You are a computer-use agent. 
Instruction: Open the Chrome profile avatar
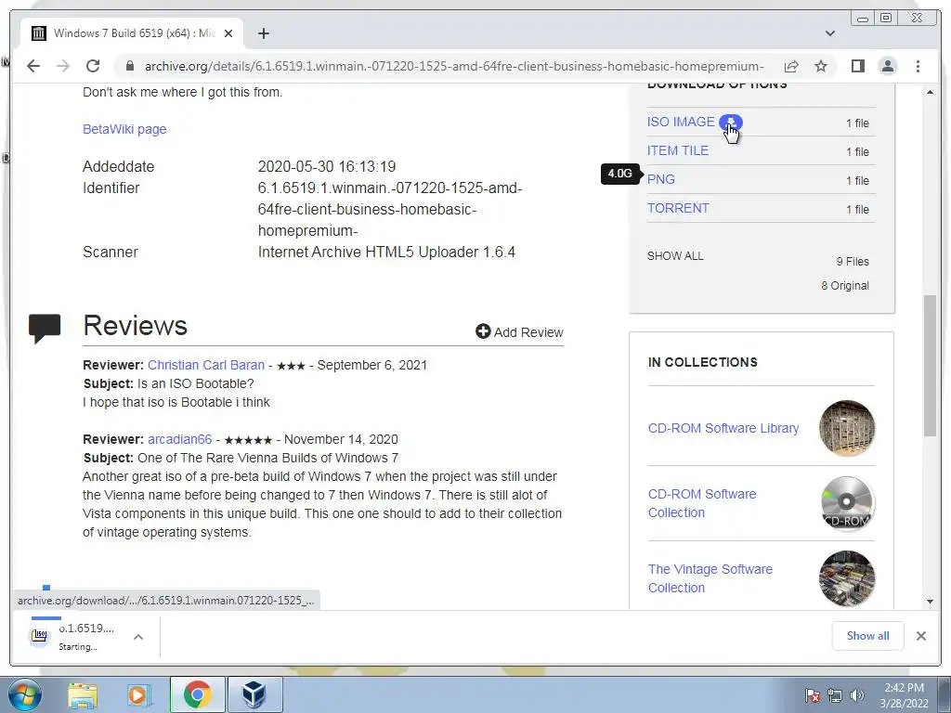(x=887, y=66)
